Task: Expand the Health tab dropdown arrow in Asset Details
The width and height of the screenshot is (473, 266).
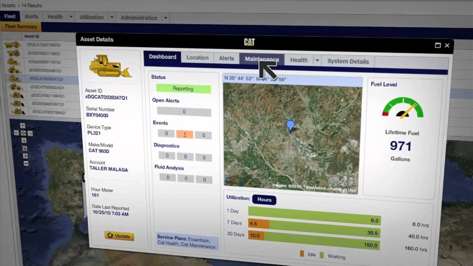Action: [x=317, y=61]
